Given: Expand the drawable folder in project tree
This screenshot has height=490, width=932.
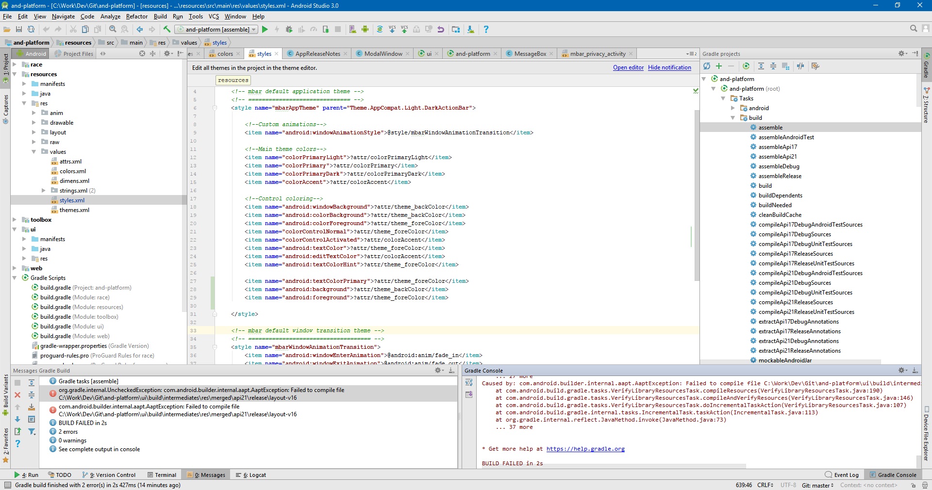Looking at the screenshot, I should point(34,123).
